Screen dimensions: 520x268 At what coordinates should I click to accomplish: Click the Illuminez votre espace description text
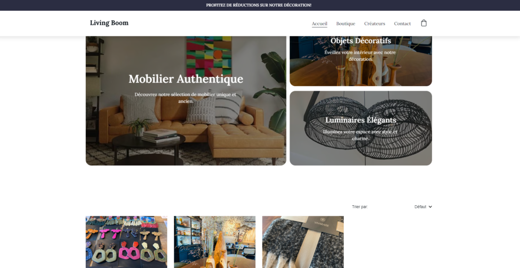pos(361,135)
